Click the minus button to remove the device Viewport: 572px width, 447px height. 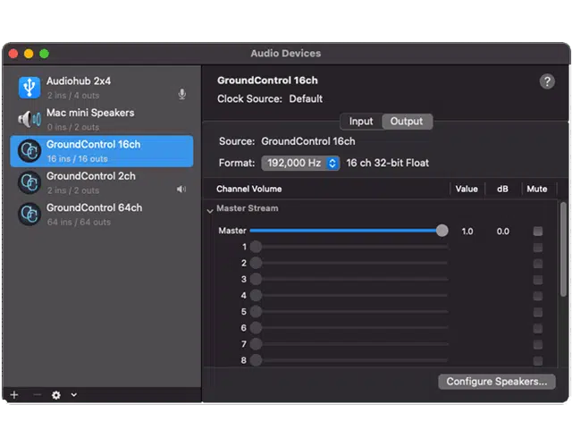click(37, 395)
